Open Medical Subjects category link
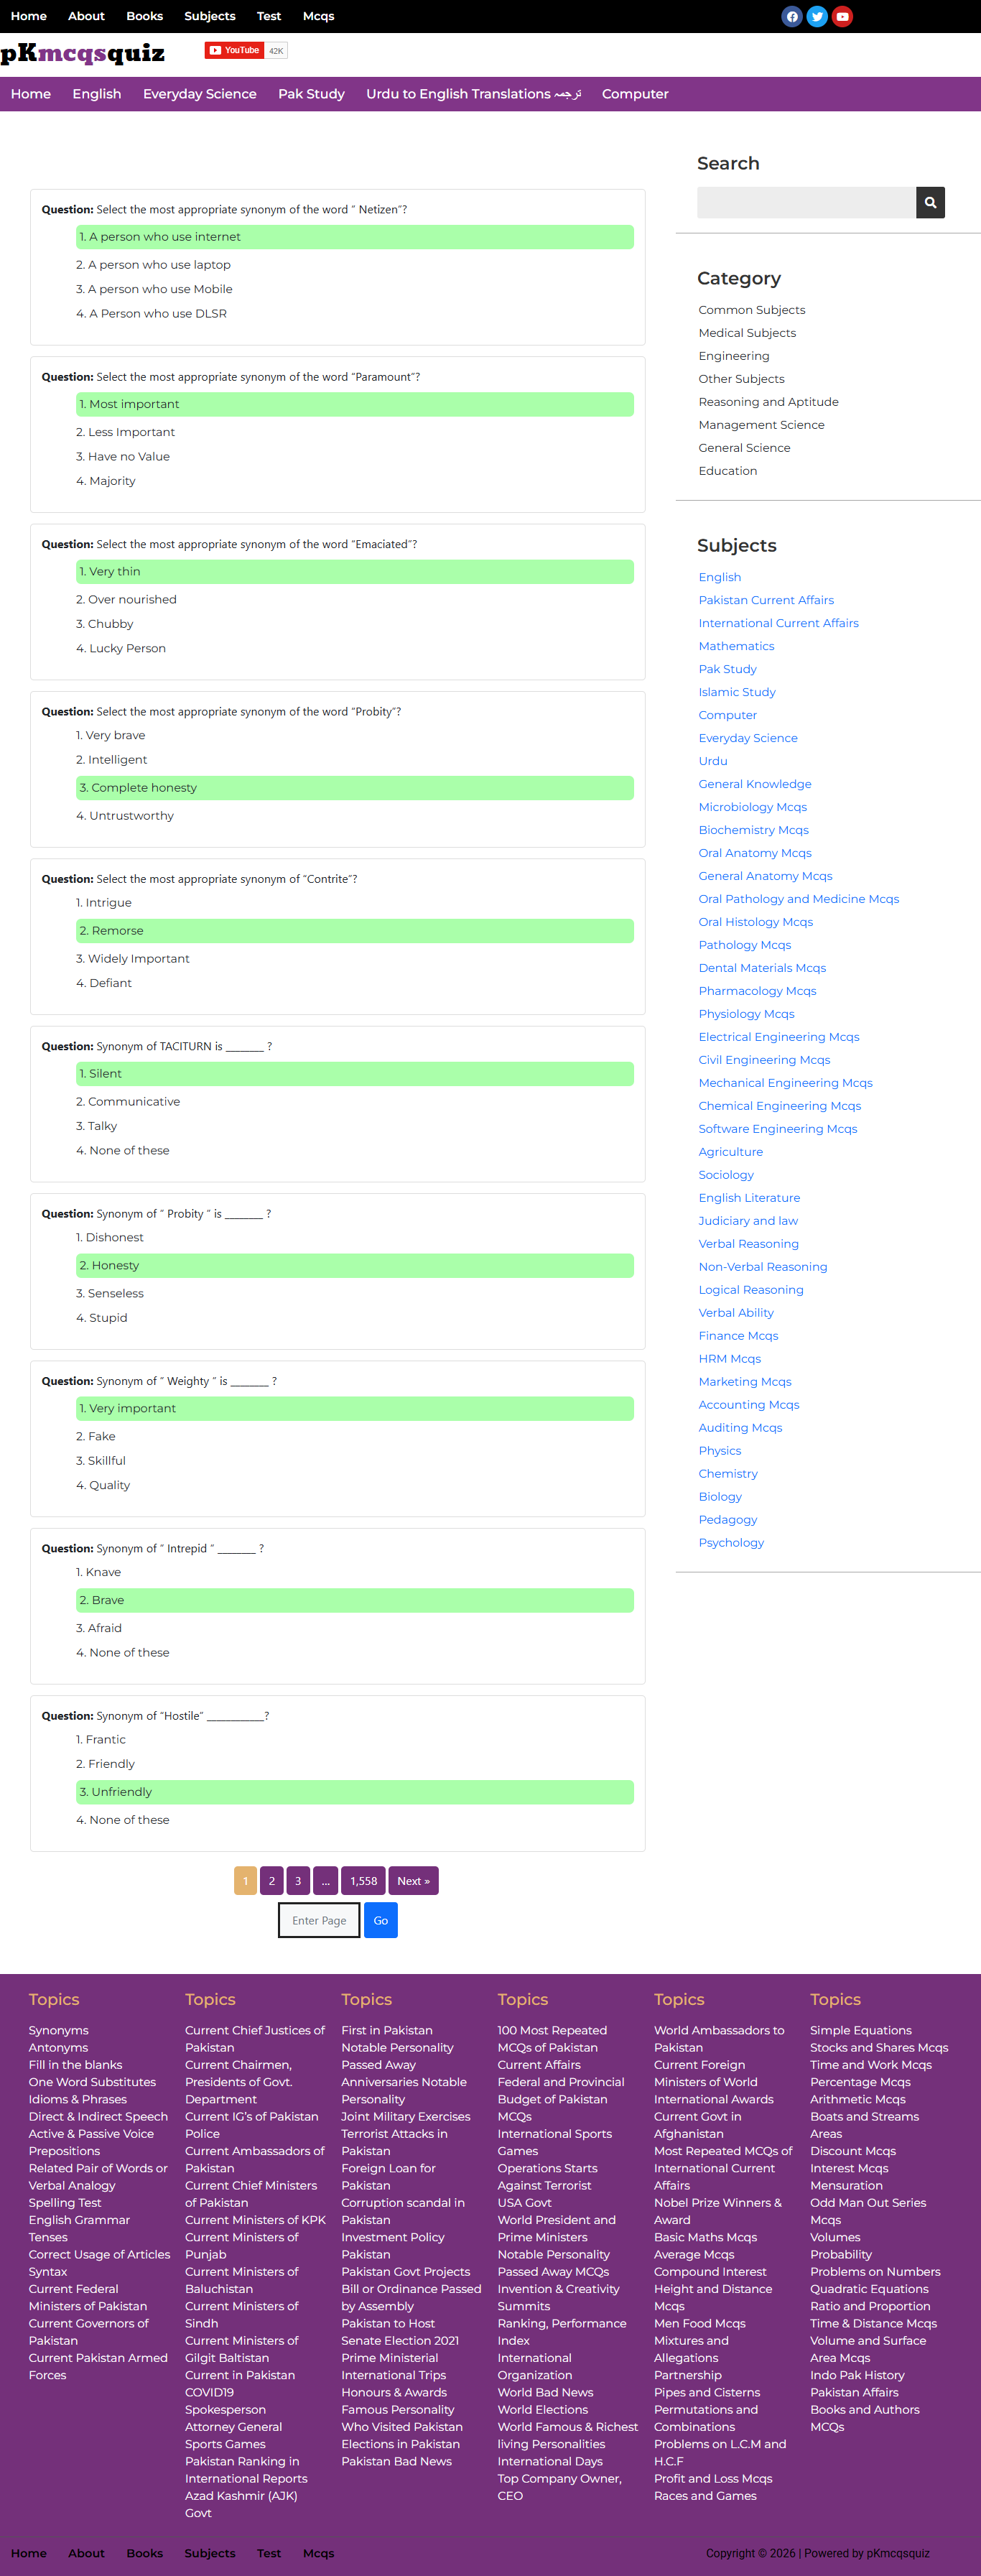The width and height of the screenshot is (981, 2576). (x=747, y=333)
